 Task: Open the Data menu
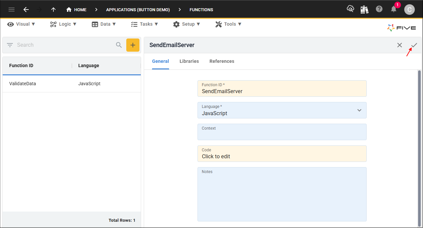click(104, 24)
